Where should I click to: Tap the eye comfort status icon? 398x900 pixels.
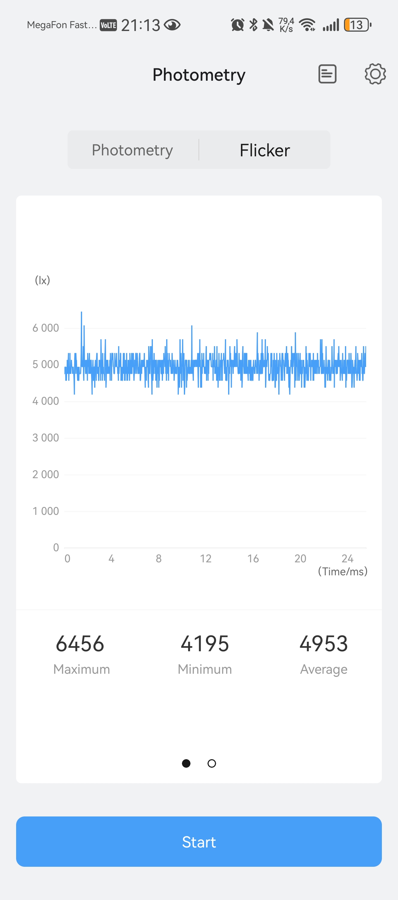pos(172,25)
